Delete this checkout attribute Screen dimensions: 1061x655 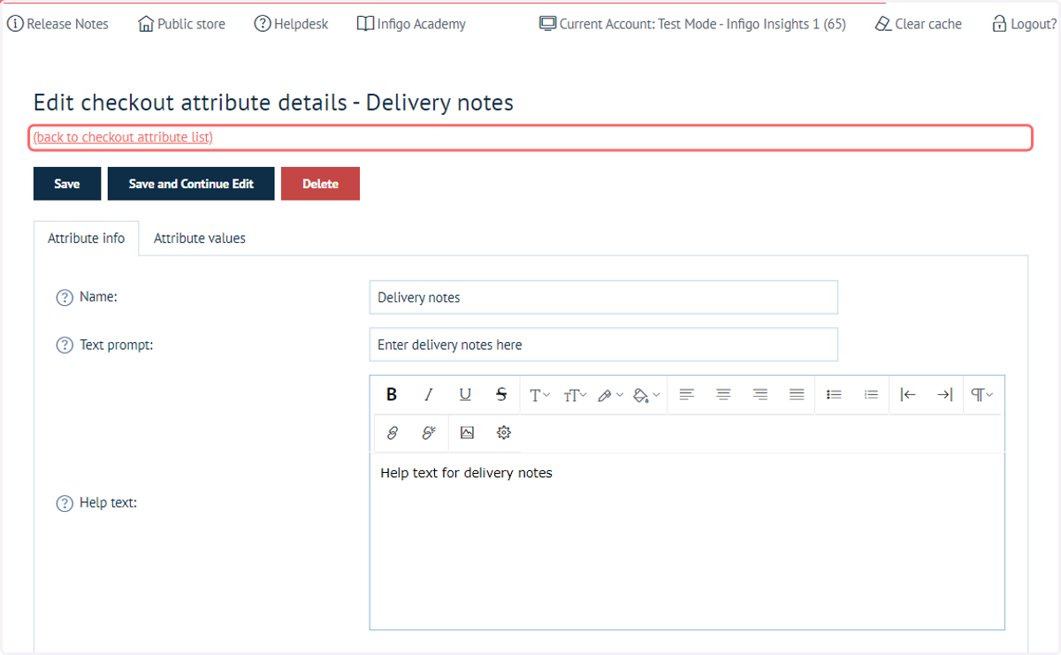[x=320, y=184]
